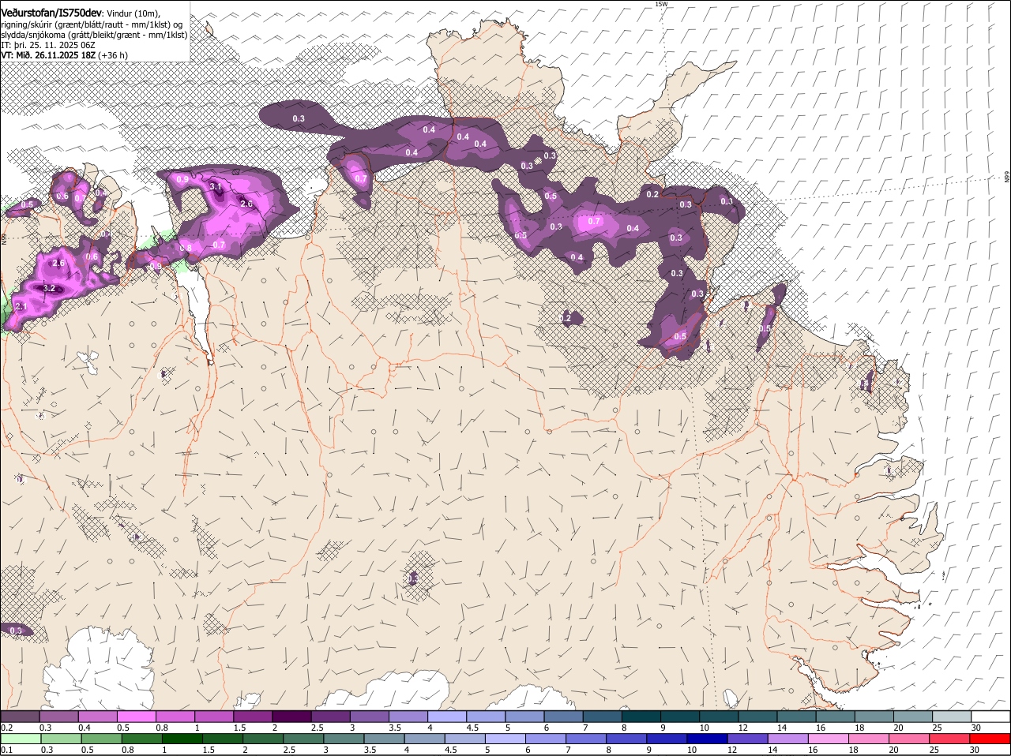1011x756 pixels.
Task: Pick the pink rain swatch at 18
Action: click(869, 739)
